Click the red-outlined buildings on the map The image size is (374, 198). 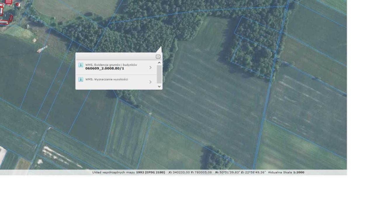click(x=6, y=12)
